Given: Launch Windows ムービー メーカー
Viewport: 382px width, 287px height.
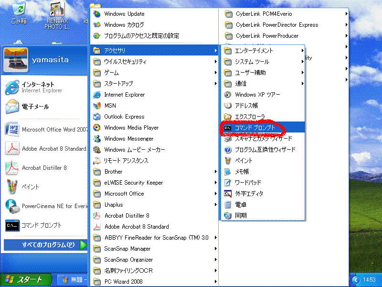Looking at the screenshot, I should click(x=154, y=150).
